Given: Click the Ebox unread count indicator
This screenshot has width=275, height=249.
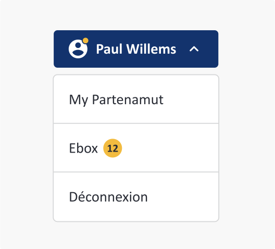Looking at the screenshot, I should [x=113, y=148].
